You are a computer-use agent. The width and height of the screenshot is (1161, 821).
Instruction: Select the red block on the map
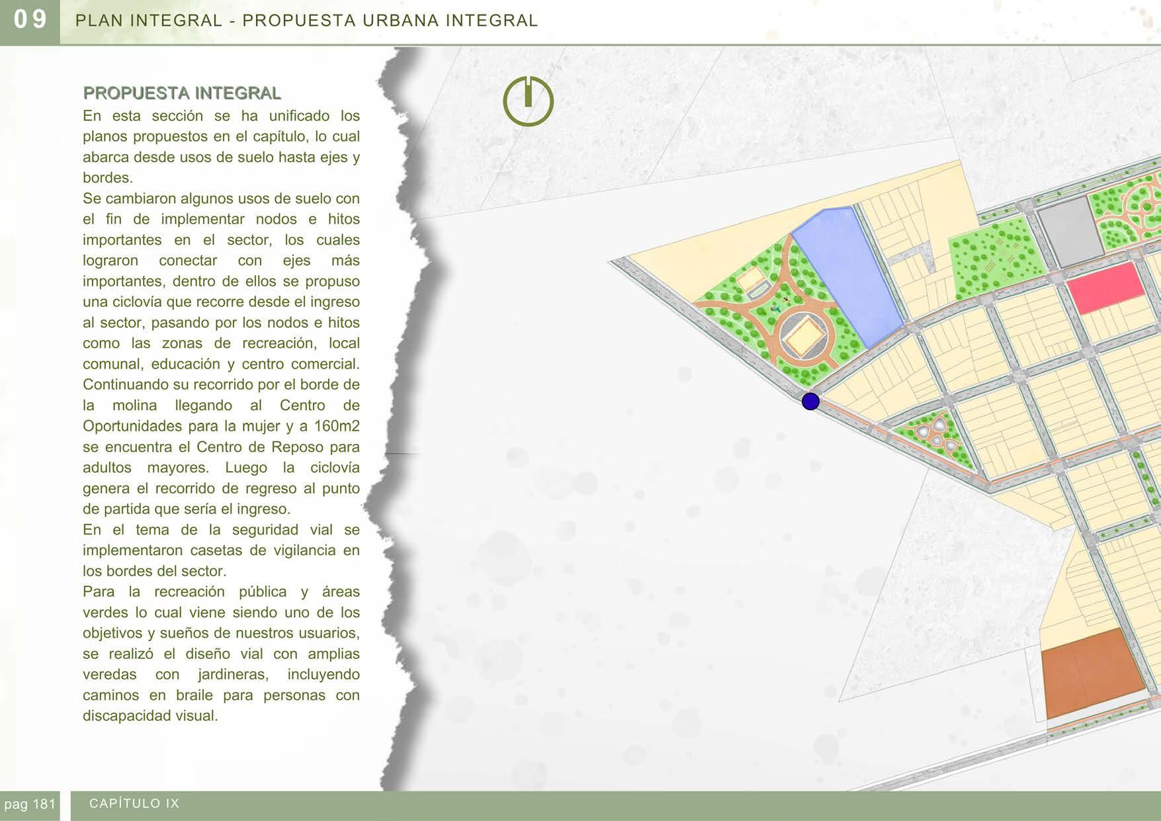point(1105,288)
